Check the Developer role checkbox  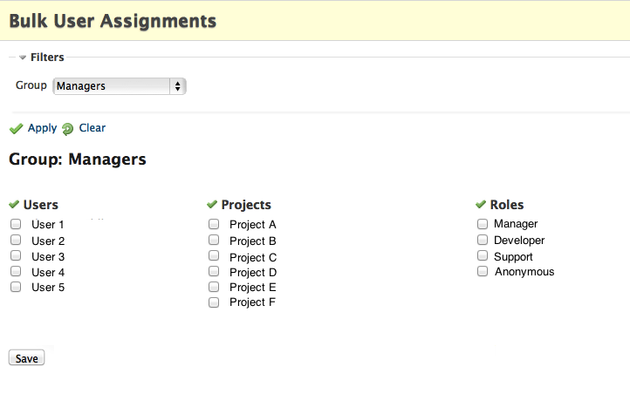(x=483, y=240)
